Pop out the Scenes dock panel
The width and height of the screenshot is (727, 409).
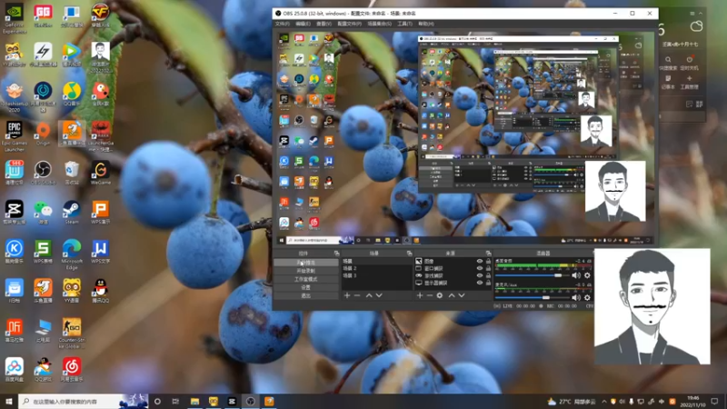pyautogui.click(x=410, y=254)
